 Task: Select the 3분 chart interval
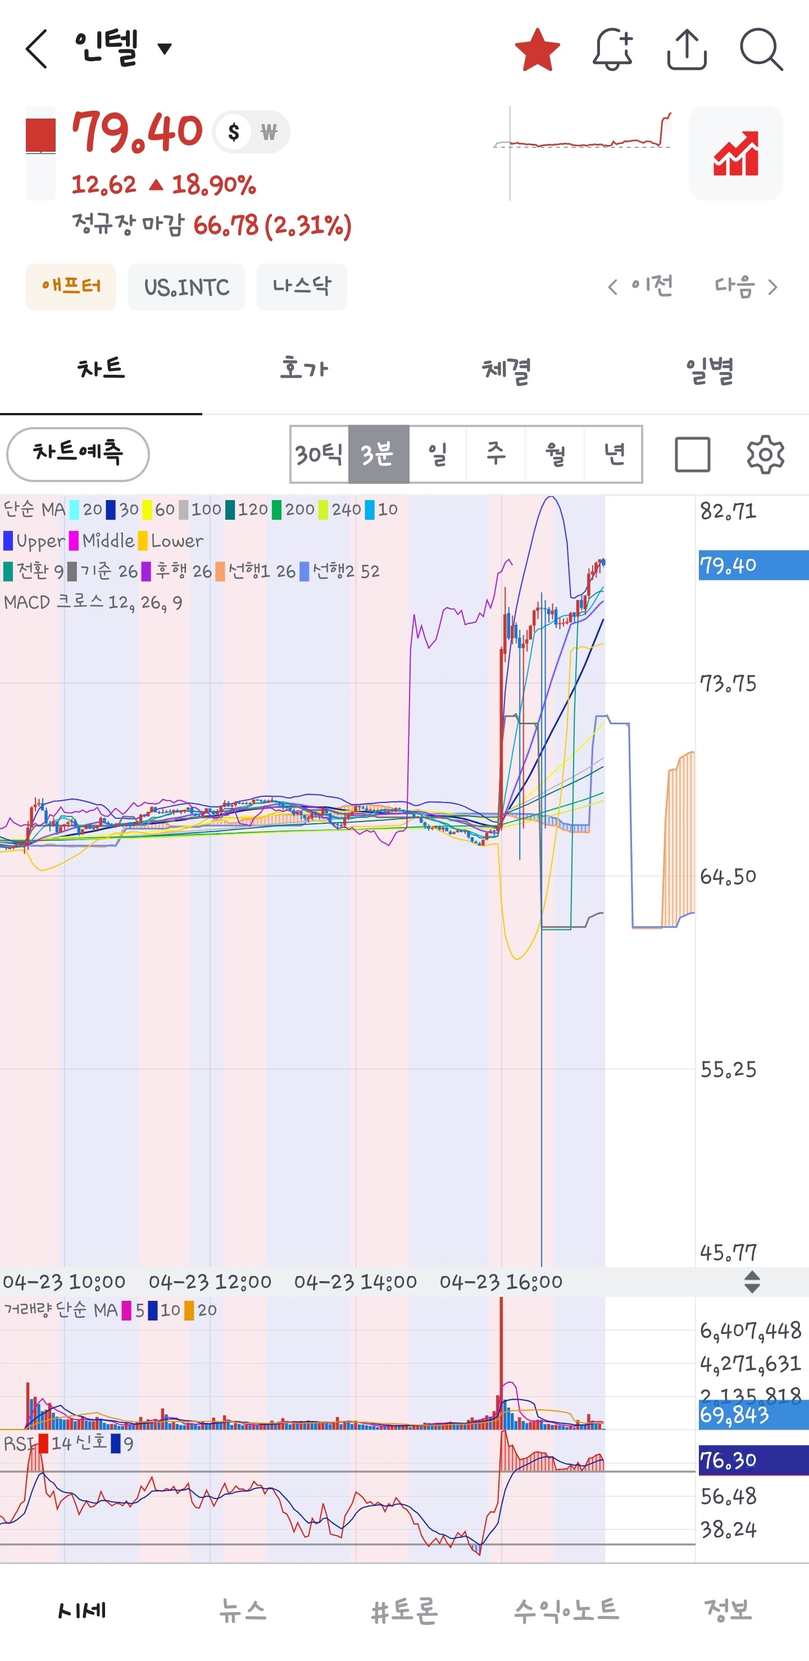click(379, 454)
